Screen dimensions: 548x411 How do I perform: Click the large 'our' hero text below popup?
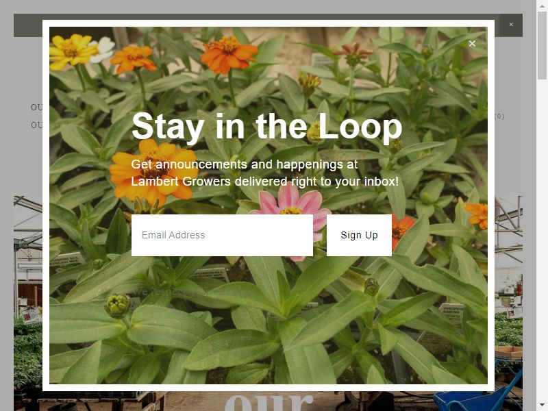tap(268, 402)
